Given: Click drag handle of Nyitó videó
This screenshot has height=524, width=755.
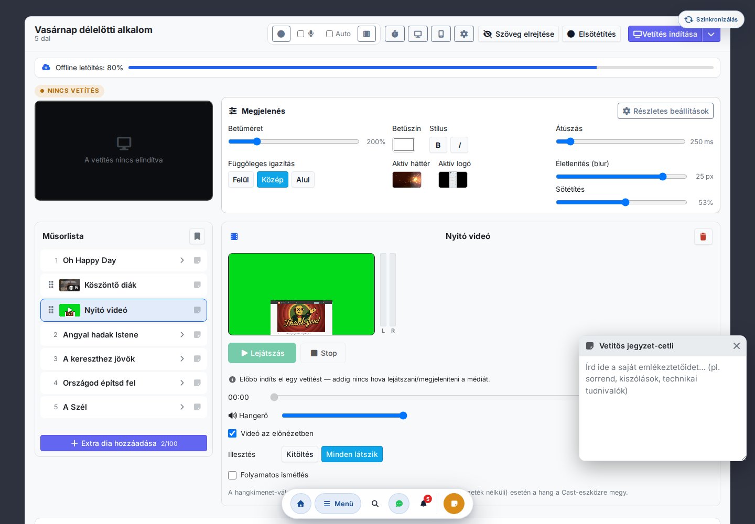Looking at the screenshot, I should coord(51,310).
